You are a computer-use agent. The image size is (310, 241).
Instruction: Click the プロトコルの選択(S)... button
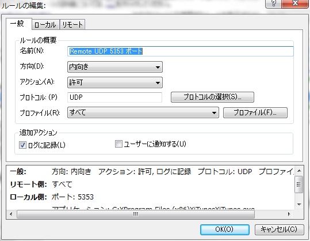pyautogui.click(x=212, y=97)
